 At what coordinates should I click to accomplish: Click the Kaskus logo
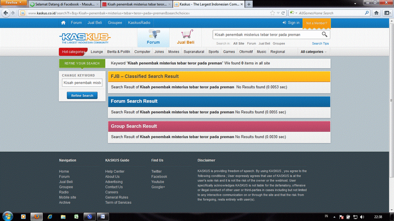coord(85,38)
